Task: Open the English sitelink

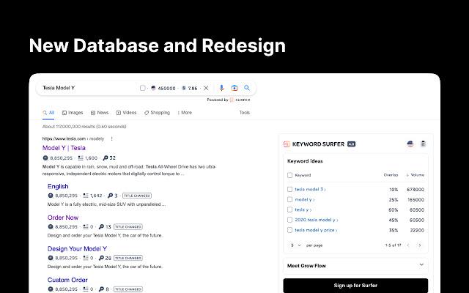Action: tap(58, 187)
